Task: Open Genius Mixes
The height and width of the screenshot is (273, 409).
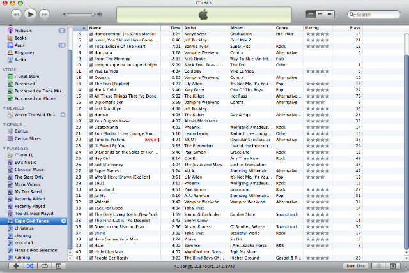Action: coord(27,138)
